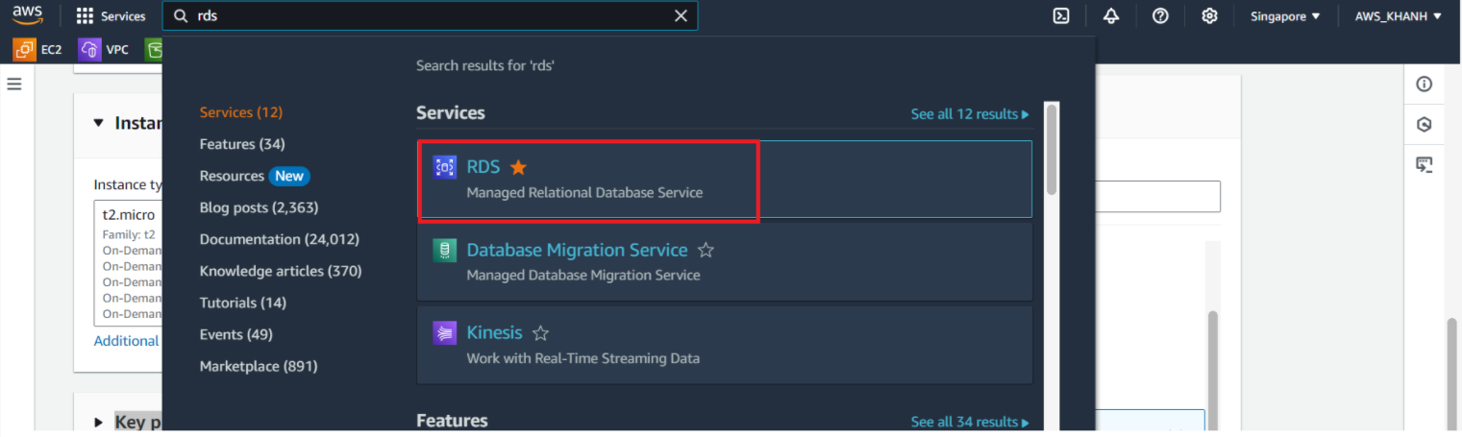Expand the AWS_KHANH account menu
This screenshot has width=1462, height=437.
(1399, 16)
